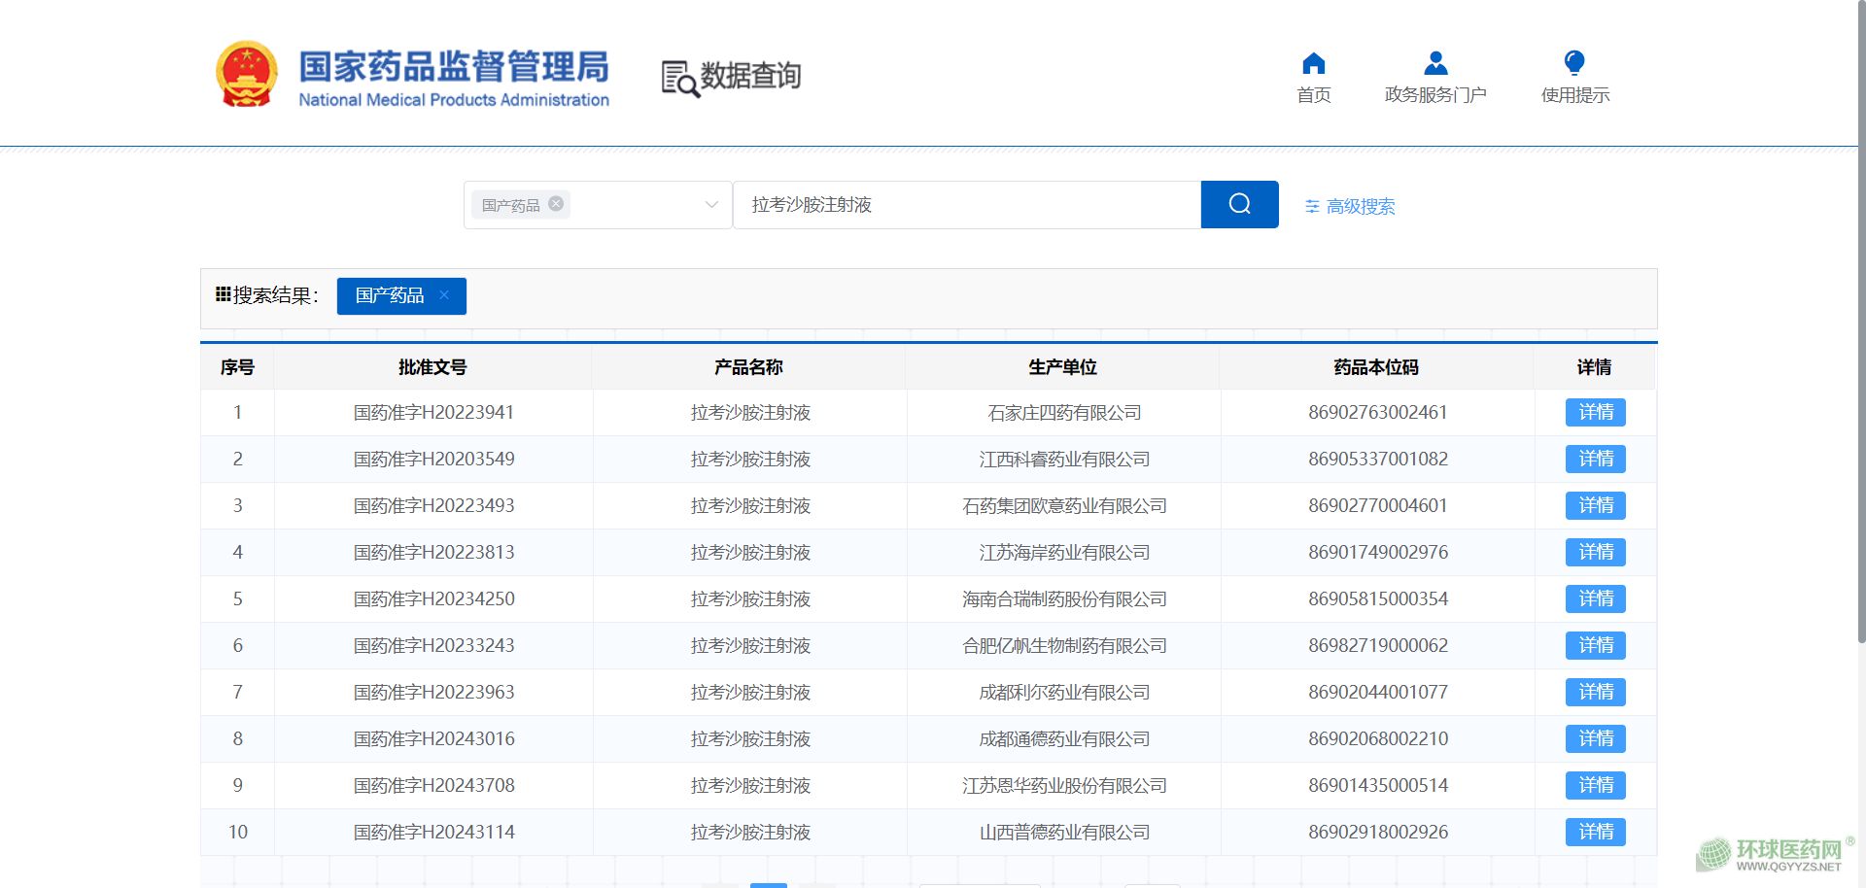1866x888 pixels.
Task: Click the 拉考沙胺注射液 search input field
Action: pos(966,205)
